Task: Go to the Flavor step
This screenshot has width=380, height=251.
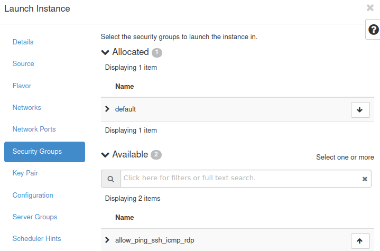Action: click(22, 86)
